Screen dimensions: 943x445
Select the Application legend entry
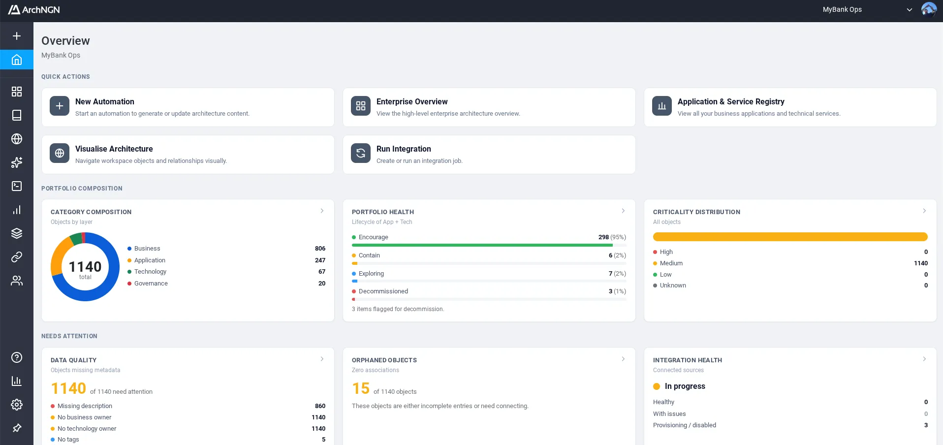[x=226, y=260]
